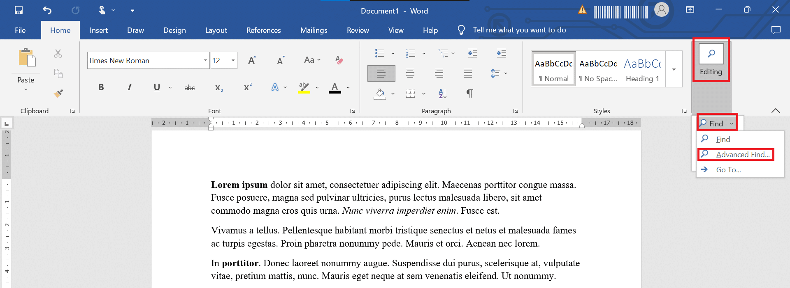Image resolution: width=790 pixels, height=288 pixels.
Task: Open Customize Quick Access Toolbar arrow
Action: click(132, 10)
